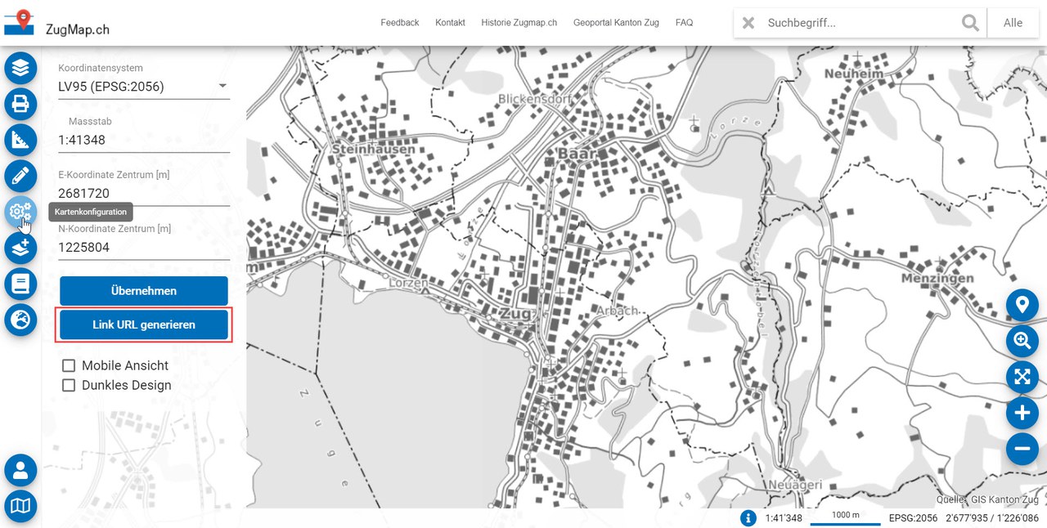This screenshot has height=528, width=1047.
Task: Clear the search field with X
Action: (748, 23)
